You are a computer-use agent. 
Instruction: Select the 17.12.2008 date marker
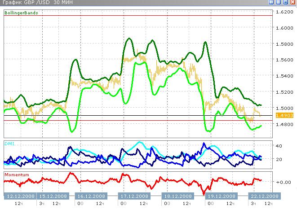(133, 196)
